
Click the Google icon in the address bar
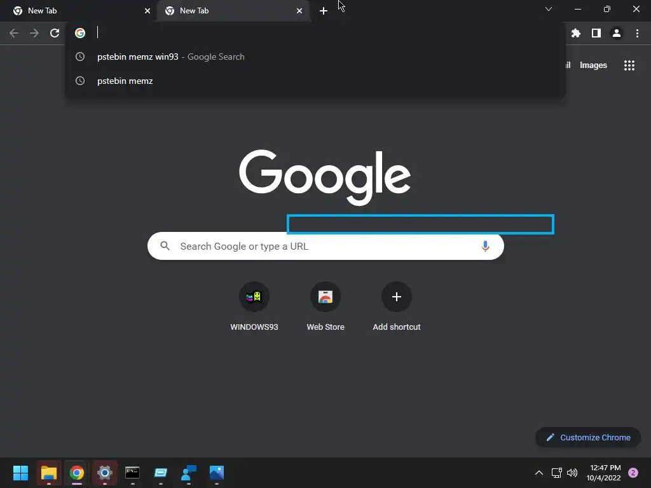pyautogui.click(x=80, y=33)
